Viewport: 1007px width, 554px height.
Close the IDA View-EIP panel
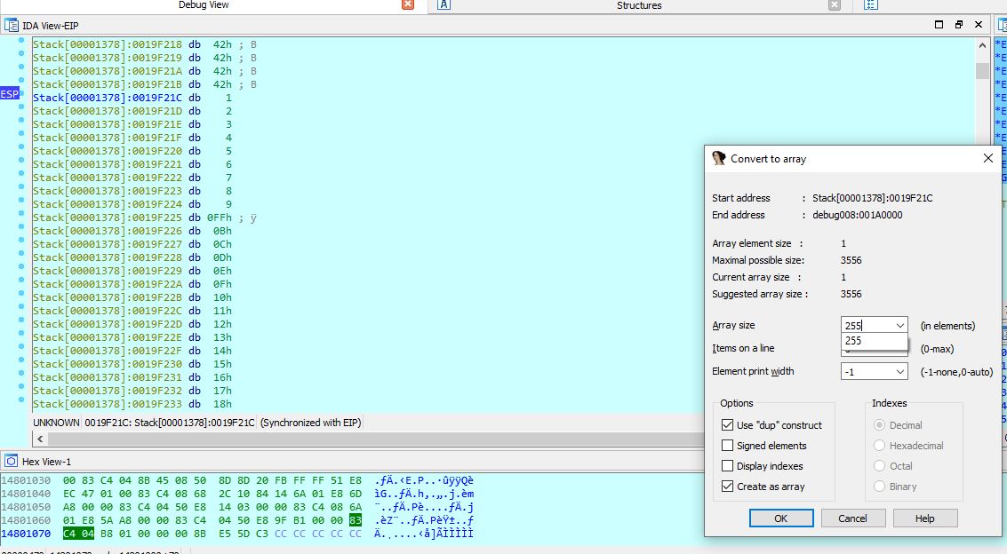coord(979,24)
